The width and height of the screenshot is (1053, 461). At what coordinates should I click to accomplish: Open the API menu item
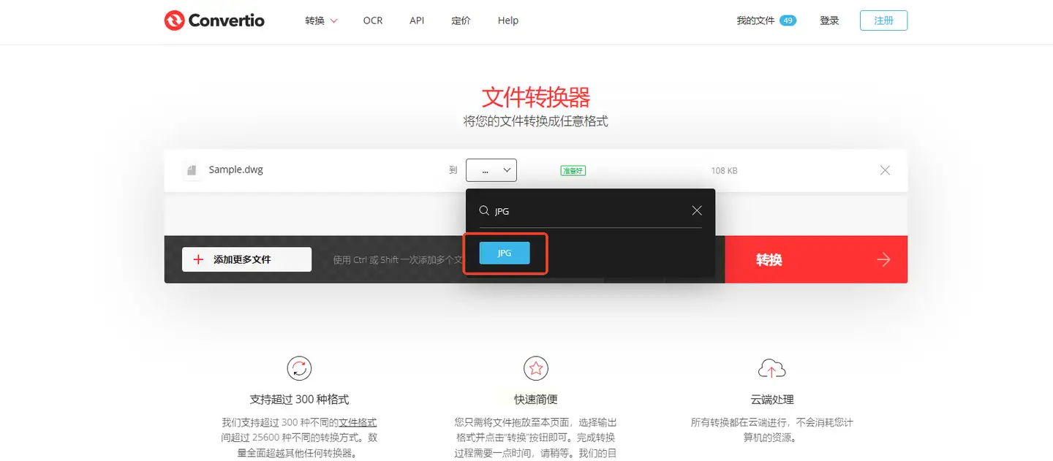click(417, 20)
